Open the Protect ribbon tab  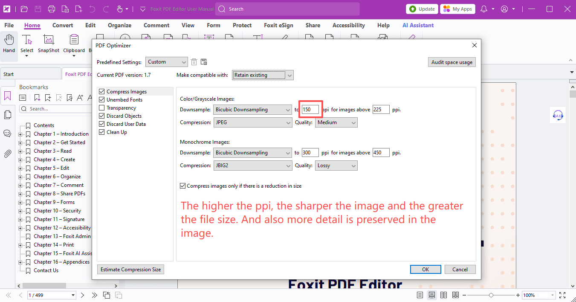click(242, 25)
